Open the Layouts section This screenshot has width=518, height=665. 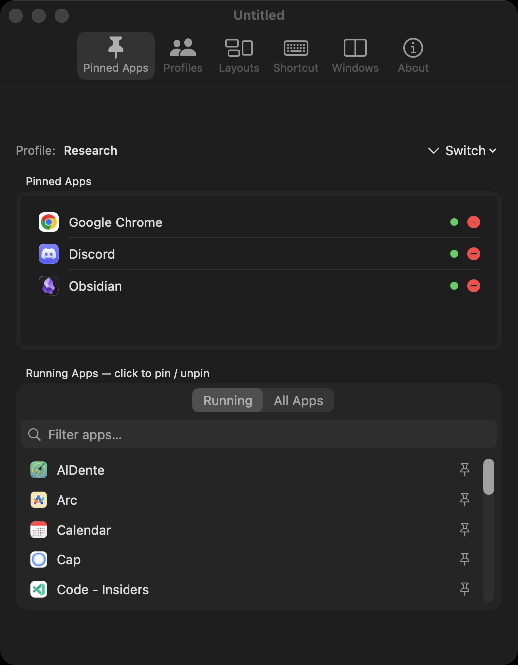point(239,48)
